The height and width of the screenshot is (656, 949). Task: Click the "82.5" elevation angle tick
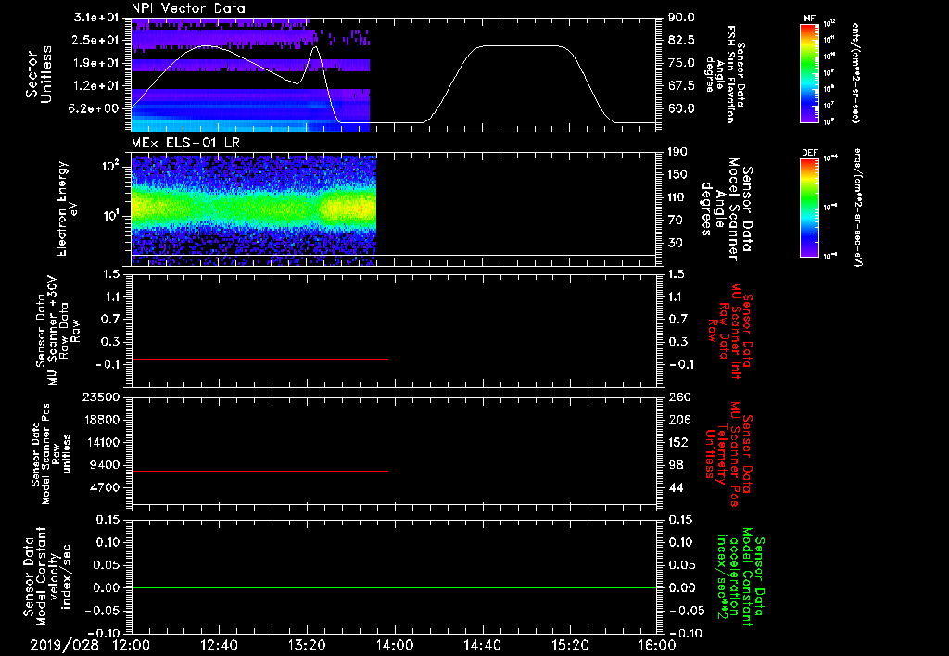coord(681,40)
